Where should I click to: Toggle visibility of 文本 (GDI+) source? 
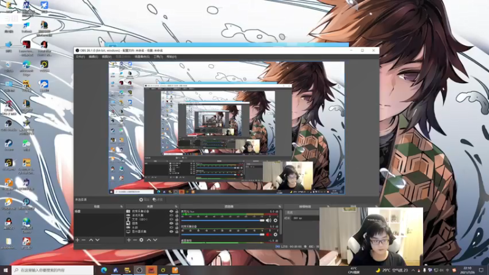pyautogui.click(x=171, y=219)
